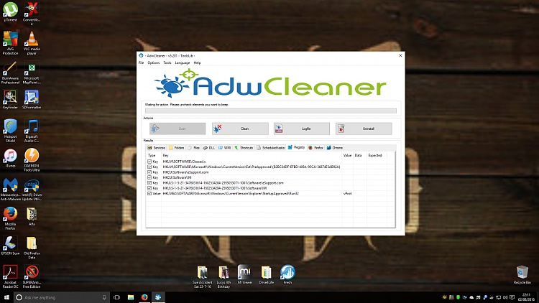Screen dimensions: 539x303
Task: Open the Help menu
Action: (x=197, y=63)
